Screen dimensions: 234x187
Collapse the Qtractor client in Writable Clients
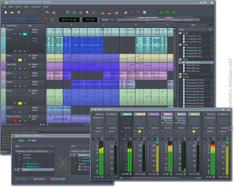[x=72, y=155]
